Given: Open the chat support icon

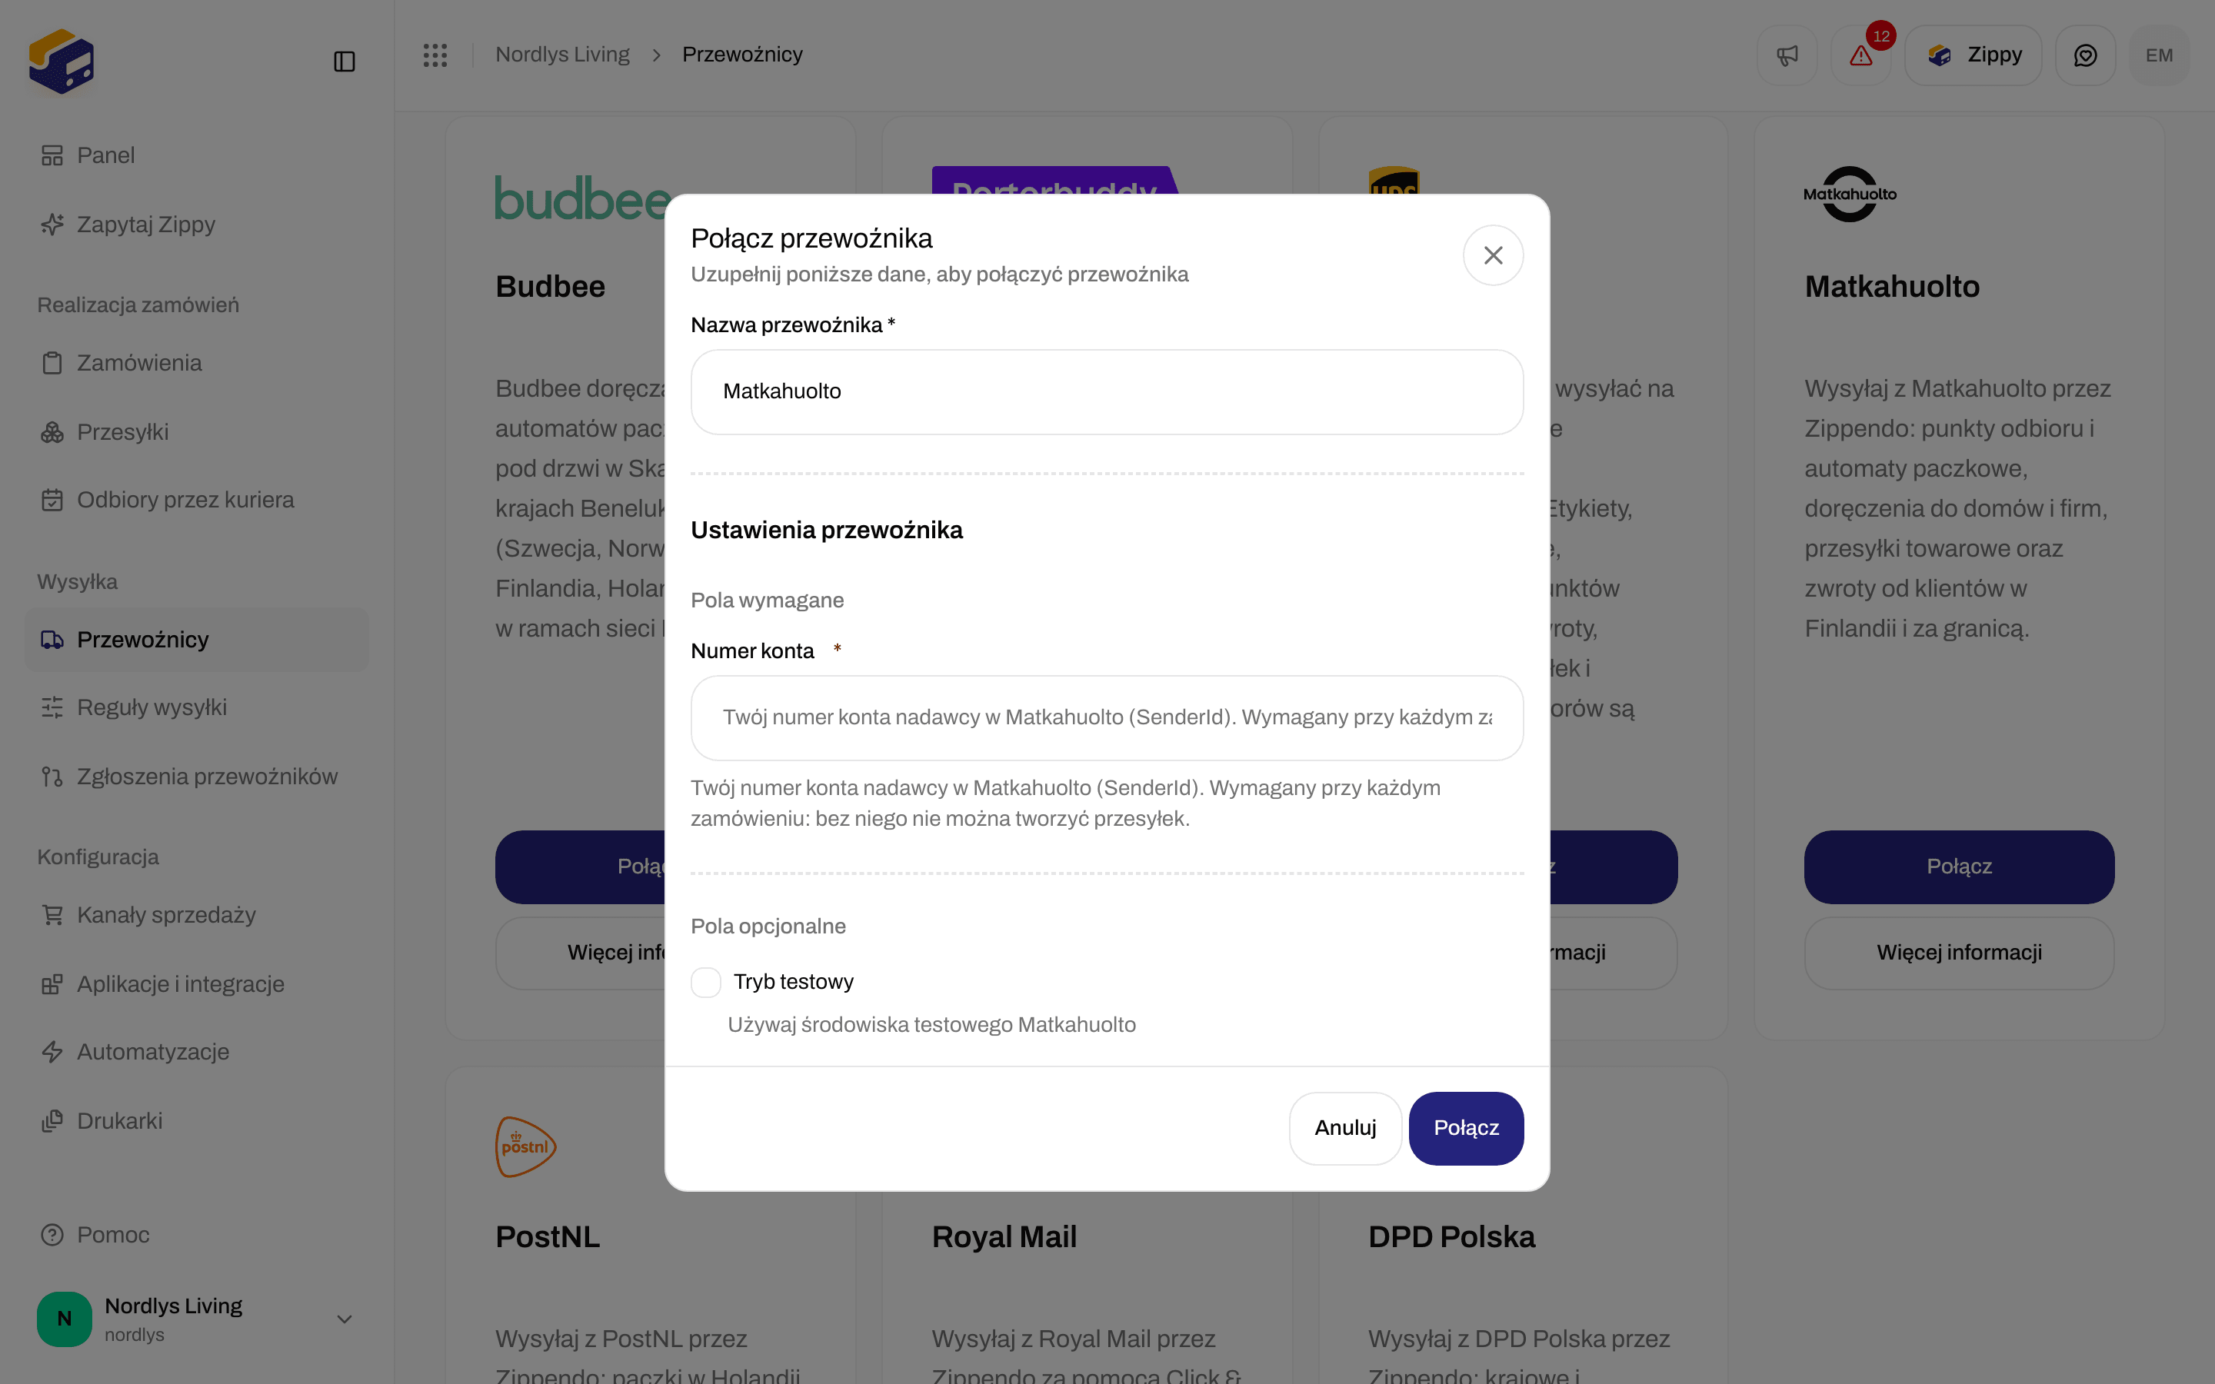Looking at the screenshot, I should (2085, 55).
